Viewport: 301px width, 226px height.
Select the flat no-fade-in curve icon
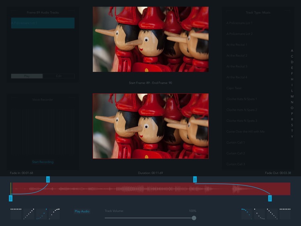point(16,214)
